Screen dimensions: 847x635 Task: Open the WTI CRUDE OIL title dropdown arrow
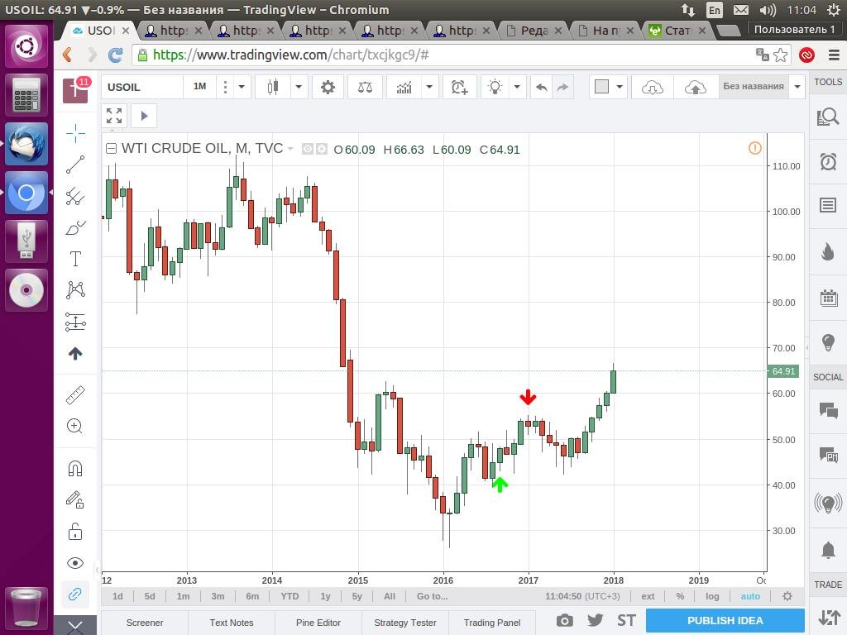coord(290,149)
